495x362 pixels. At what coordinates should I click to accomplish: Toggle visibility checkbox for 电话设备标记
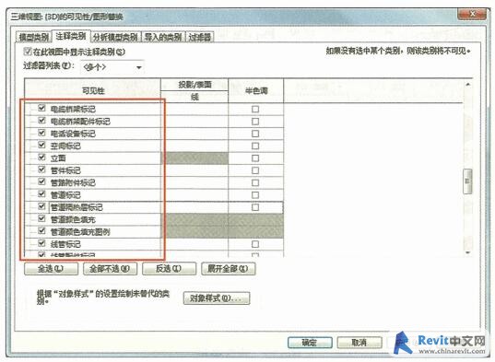(41, 133)
